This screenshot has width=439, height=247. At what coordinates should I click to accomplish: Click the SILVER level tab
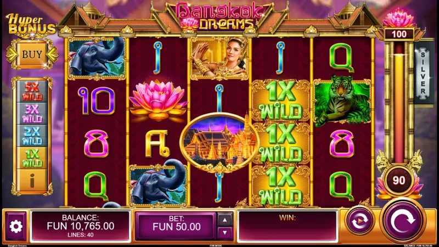tap(423, 72)
